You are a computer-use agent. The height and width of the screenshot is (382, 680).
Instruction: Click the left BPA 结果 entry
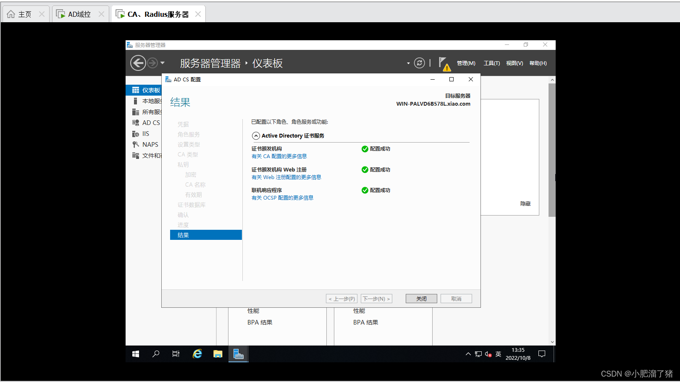(x=260, y=322)
